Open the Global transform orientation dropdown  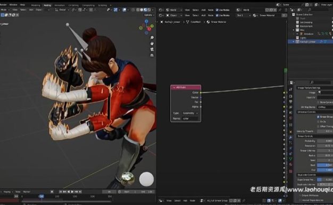point(62,10)
